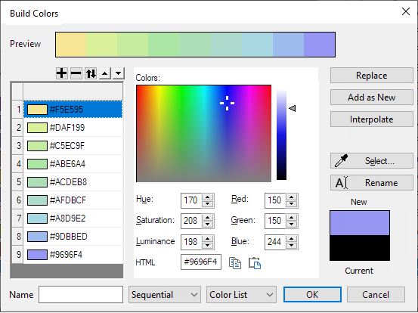Click the text cursor icon on Rename button
This screenshot has width=418, height=313.
click(x=342, y=183)
